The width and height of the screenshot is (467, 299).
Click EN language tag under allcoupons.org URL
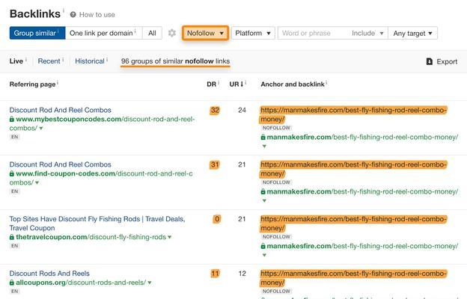(15, 292)
